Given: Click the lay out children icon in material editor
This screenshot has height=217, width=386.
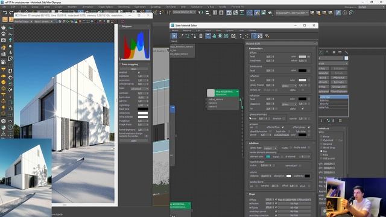Looking at the screenshot, I should click(x=247, y=36).
